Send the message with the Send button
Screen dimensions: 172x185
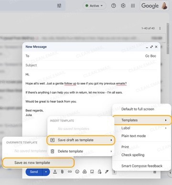click(34, 172)
